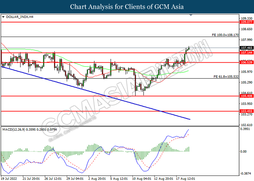
Task: Click the FE 100.0=108.170 label
Action: (x=225, y=35)
